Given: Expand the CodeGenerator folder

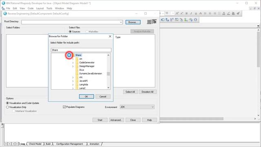Looking at the screenshot, I should [x=73, y=62].
